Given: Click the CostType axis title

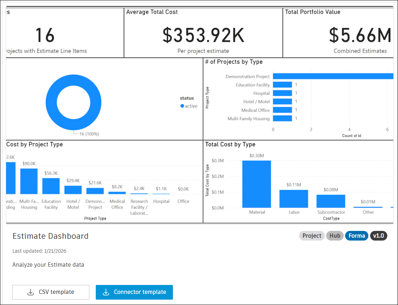Looking at the screenshot, I should click(x=331, y=218).
